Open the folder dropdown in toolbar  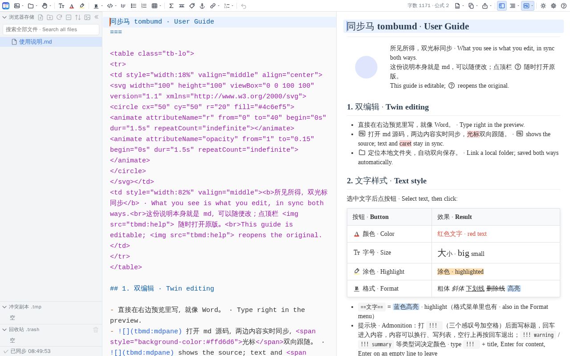(x=33, y=6)
